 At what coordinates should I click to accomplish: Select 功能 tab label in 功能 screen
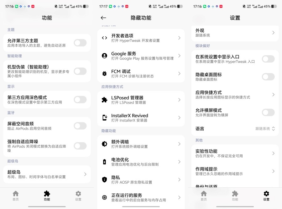click(x=47, y=200)
